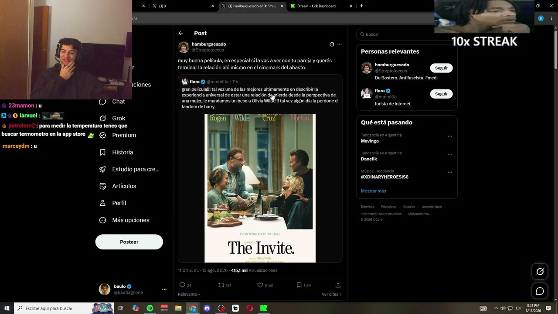Viewport: 558px width, 314px height.
Task: Repost the post with 181 reposts
Action: [225, 285]
